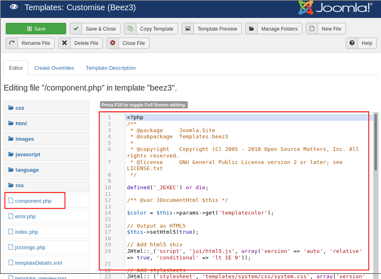Open Help via question mark icon
The image size is (381, 279).
352,43
